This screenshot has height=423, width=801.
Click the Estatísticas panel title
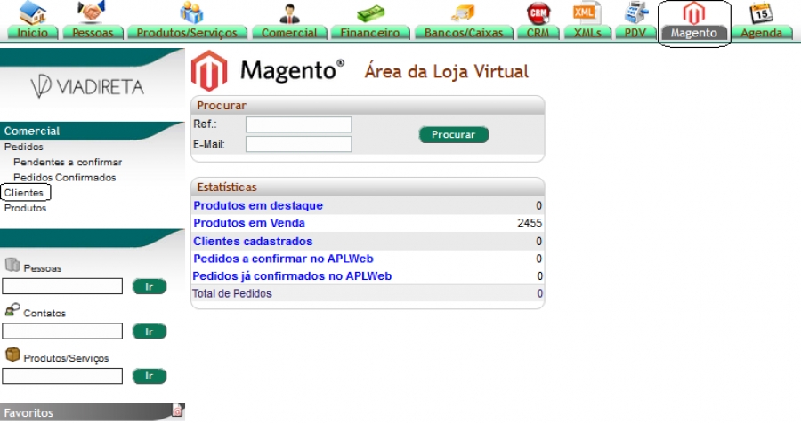point(227,188)
